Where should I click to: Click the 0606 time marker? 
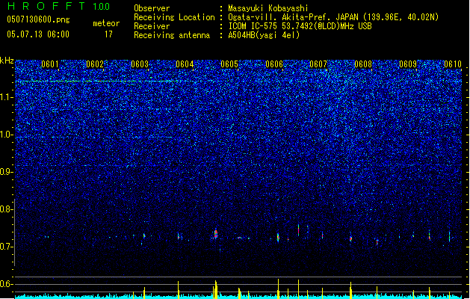pos(274,64)
